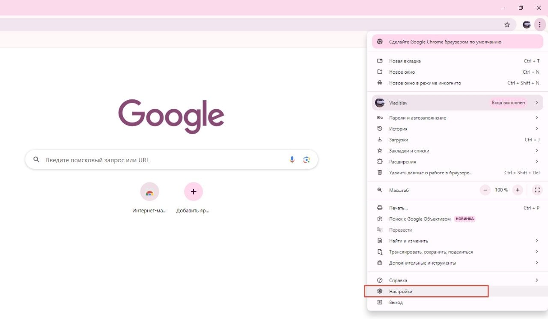548x319 pixels.
Task: Choose Выход at the menu bottom
Action: click(458, 302)
